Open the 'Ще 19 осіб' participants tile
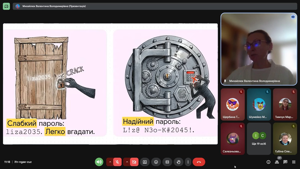300x169 pixels. [x=259, y=139]
